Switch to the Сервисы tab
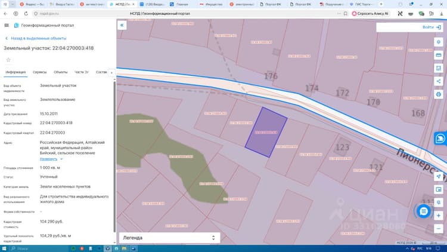 39,72
